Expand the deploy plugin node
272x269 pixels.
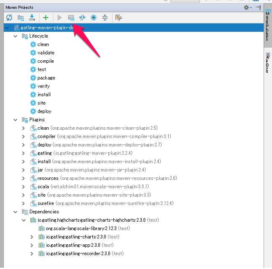[x=24, y=145]
